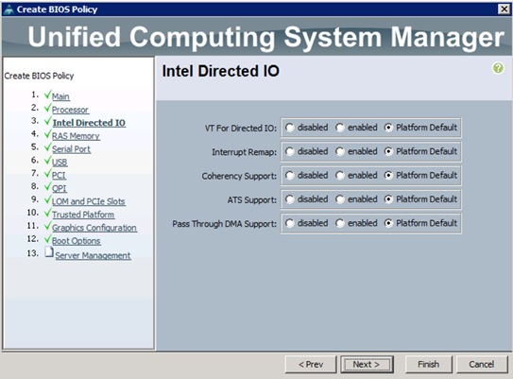Cancel the BIOS policy wizard
The image size is (513, 379).
coord(482,364)
